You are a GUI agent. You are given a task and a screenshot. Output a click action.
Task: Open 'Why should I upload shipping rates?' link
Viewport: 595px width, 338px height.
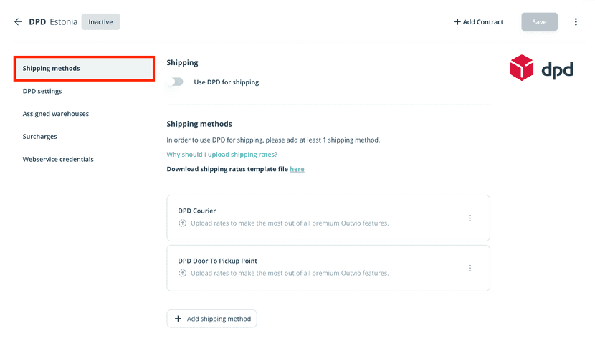tap(222, 155)
